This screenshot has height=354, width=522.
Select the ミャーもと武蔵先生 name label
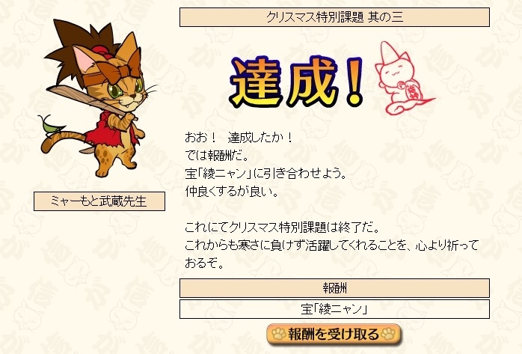[x=99, y=201]
